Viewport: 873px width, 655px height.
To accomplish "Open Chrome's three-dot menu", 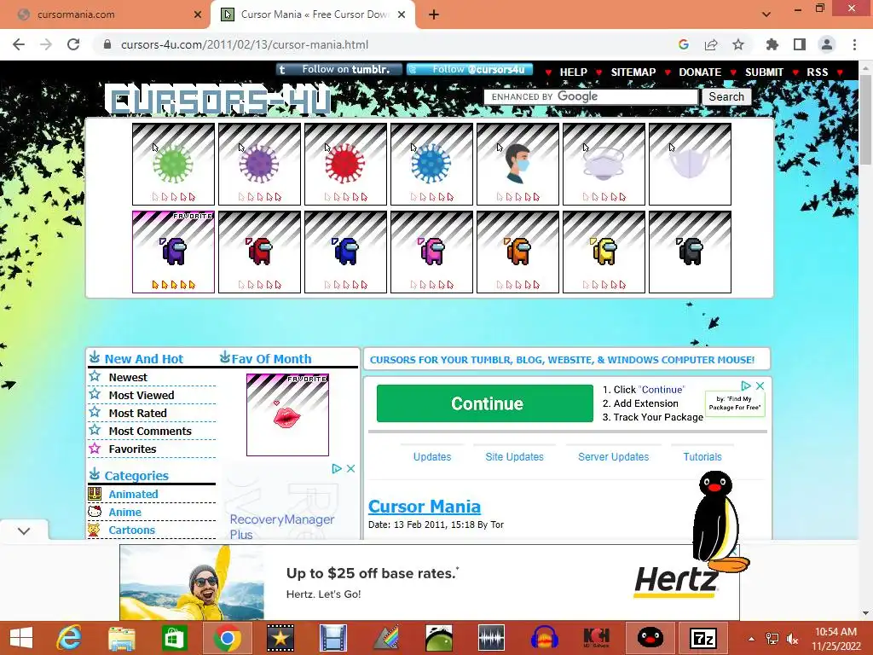I will 854,44.
